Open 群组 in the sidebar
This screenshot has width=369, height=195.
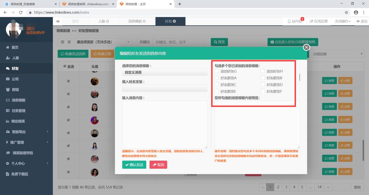(x=26, y=90)
